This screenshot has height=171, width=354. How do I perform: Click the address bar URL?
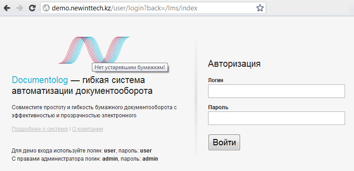tap(125, 8)
